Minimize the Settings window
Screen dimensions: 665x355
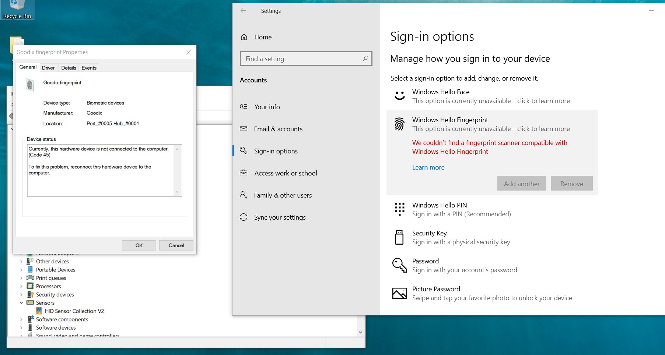[651, 11]
